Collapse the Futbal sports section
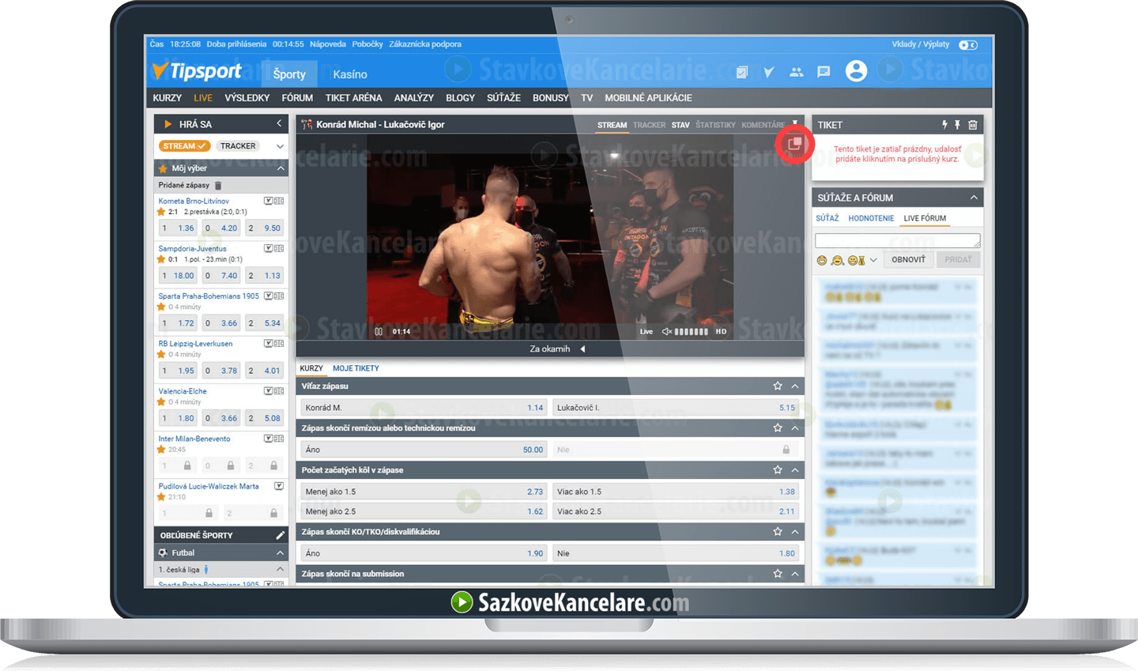This screenshot has width=1138, height=671. pyautogui.click(x=280, y=553)
